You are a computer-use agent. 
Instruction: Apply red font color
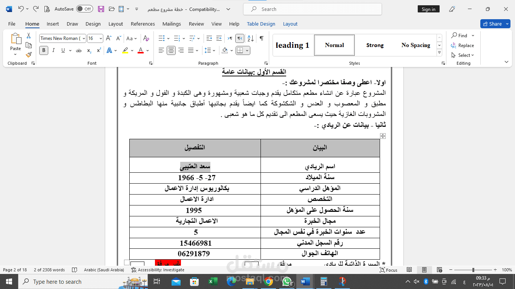coord(141,50)
